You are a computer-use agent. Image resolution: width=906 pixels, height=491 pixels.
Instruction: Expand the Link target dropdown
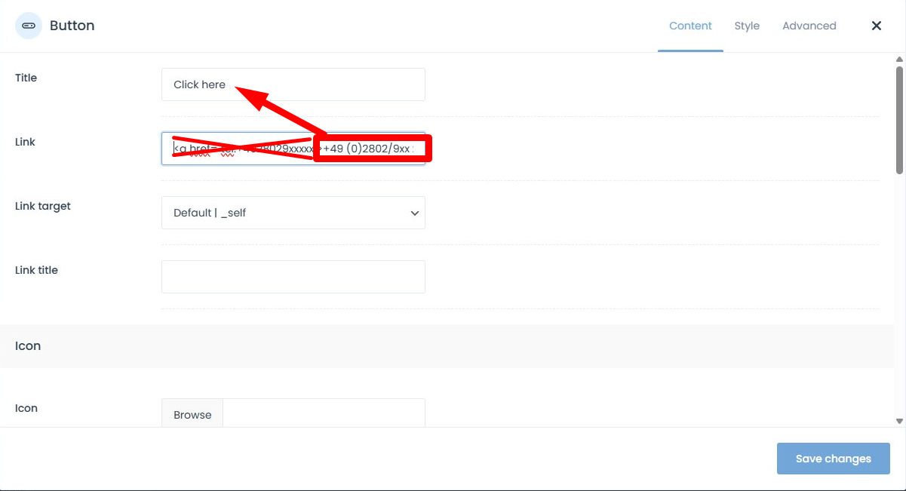[x=293, y=213]
